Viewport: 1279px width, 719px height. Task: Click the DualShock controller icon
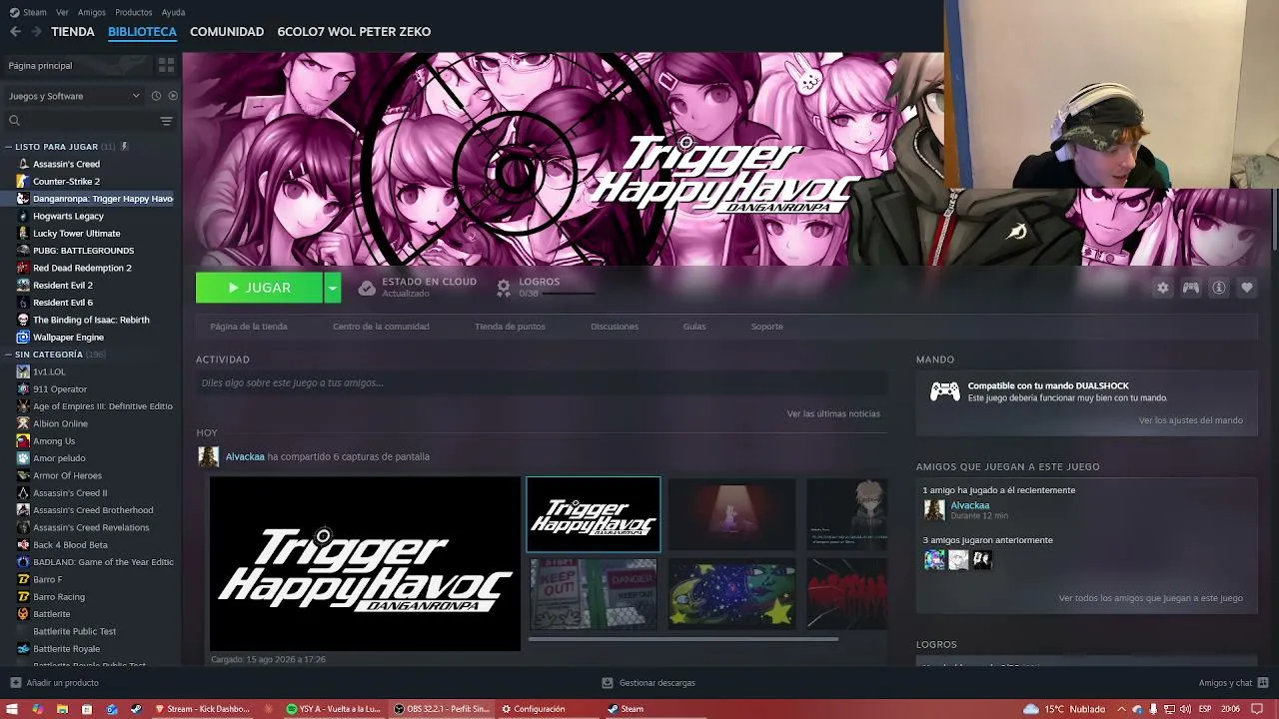[945, 391]
